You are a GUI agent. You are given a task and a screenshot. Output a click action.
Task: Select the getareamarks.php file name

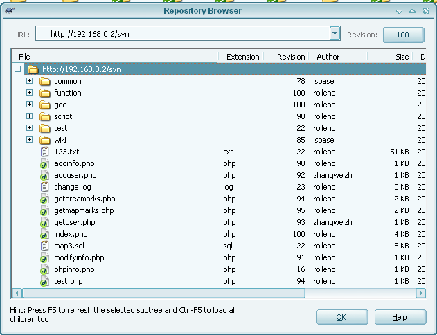84,199
